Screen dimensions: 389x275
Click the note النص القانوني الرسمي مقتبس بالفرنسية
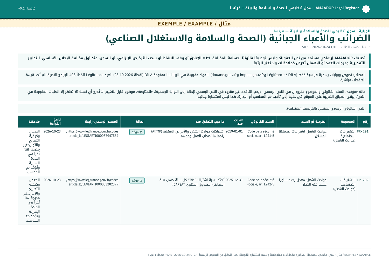point(194,108)
